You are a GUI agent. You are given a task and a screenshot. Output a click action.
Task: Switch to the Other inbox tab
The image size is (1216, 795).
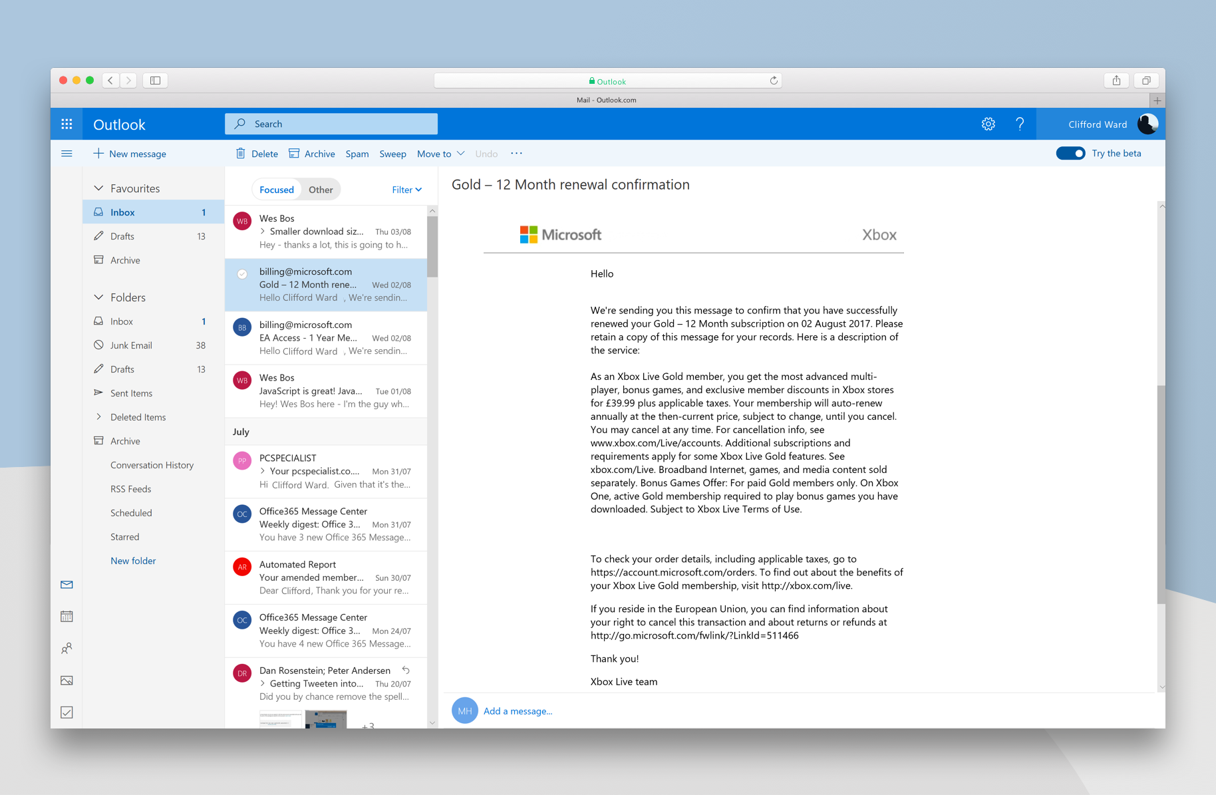321,190
